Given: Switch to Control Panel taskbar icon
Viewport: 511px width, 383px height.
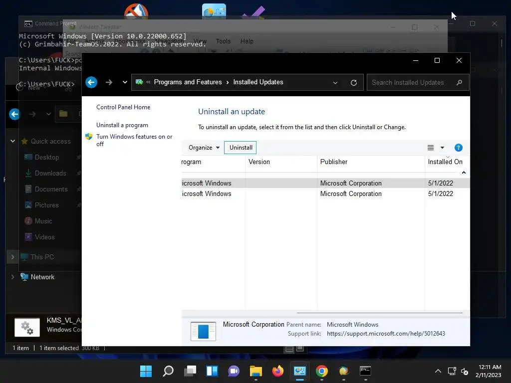Looking at the screenshot, I should tap(300, 371).
